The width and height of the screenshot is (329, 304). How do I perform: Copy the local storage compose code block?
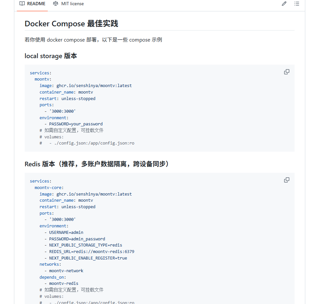tap(286, 72)
